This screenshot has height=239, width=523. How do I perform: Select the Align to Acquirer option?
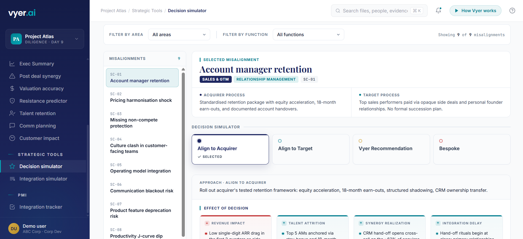[x=230, y=149]
